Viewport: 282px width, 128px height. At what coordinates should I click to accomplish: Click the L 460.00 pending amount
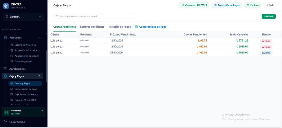tap(202, 46)
